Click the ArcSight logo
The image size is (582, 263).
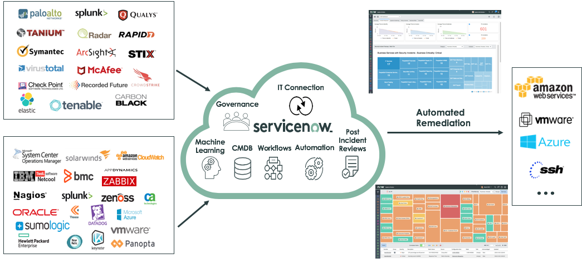pos(96,53)
